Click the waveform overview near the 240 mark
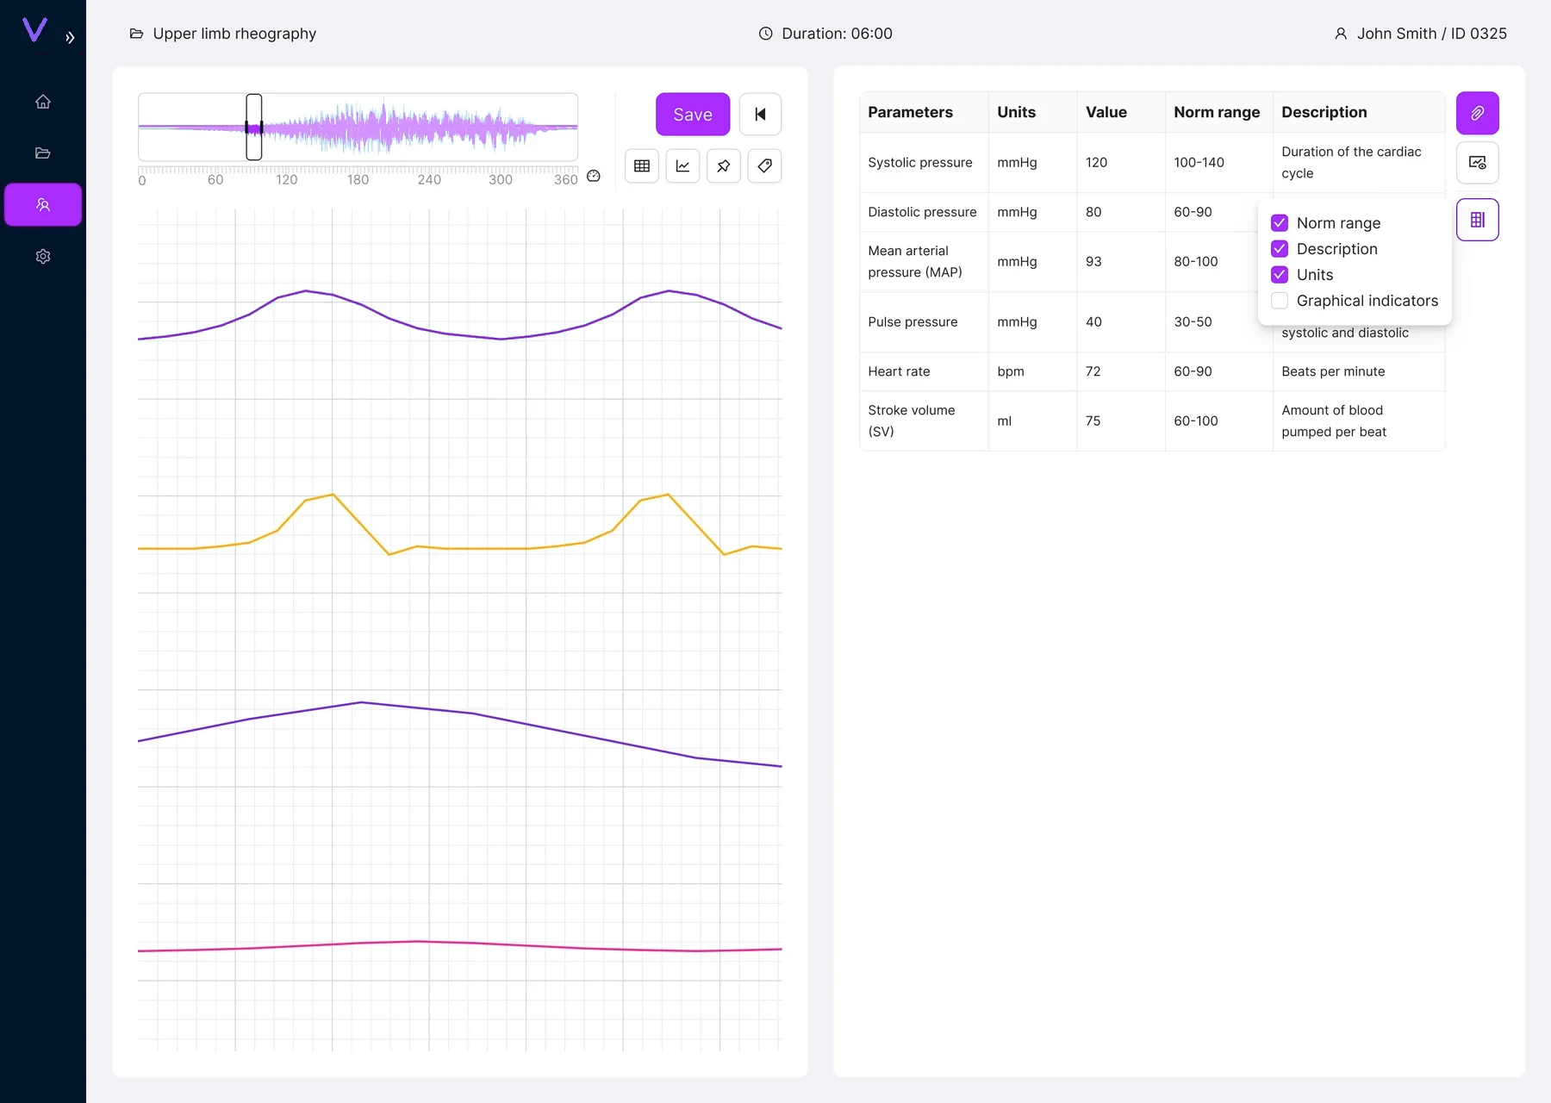Image resolution: width=1551 pixels, height=1103 pixels. (x=429, y=128)
